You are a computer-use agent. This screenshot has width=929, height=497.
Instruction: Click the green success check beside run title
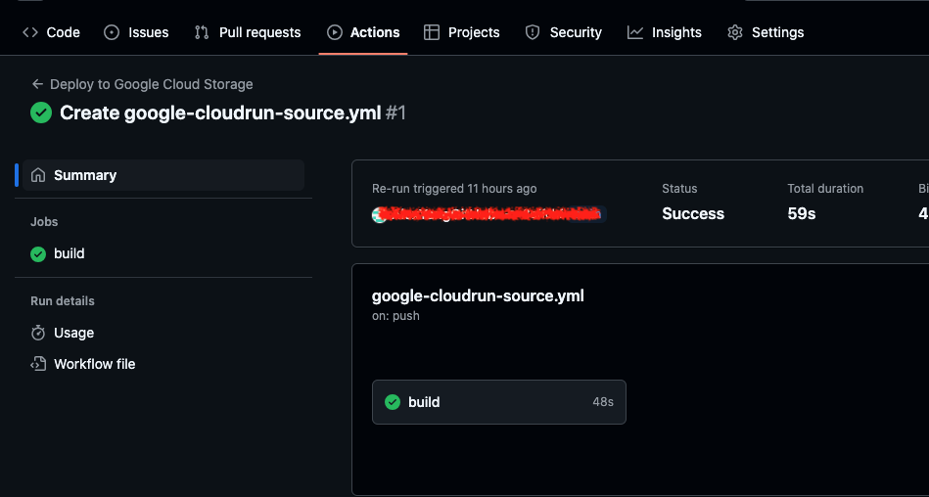pos(41,113)
